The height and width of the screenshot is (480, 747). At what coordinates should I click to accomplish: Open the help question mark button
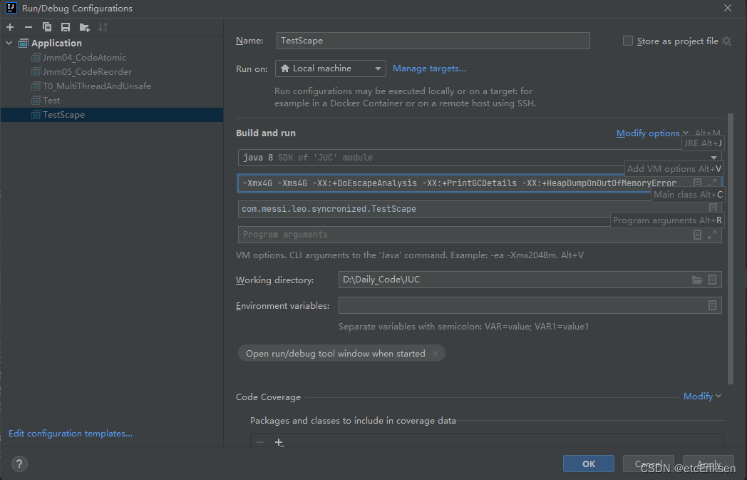(19, 464)
